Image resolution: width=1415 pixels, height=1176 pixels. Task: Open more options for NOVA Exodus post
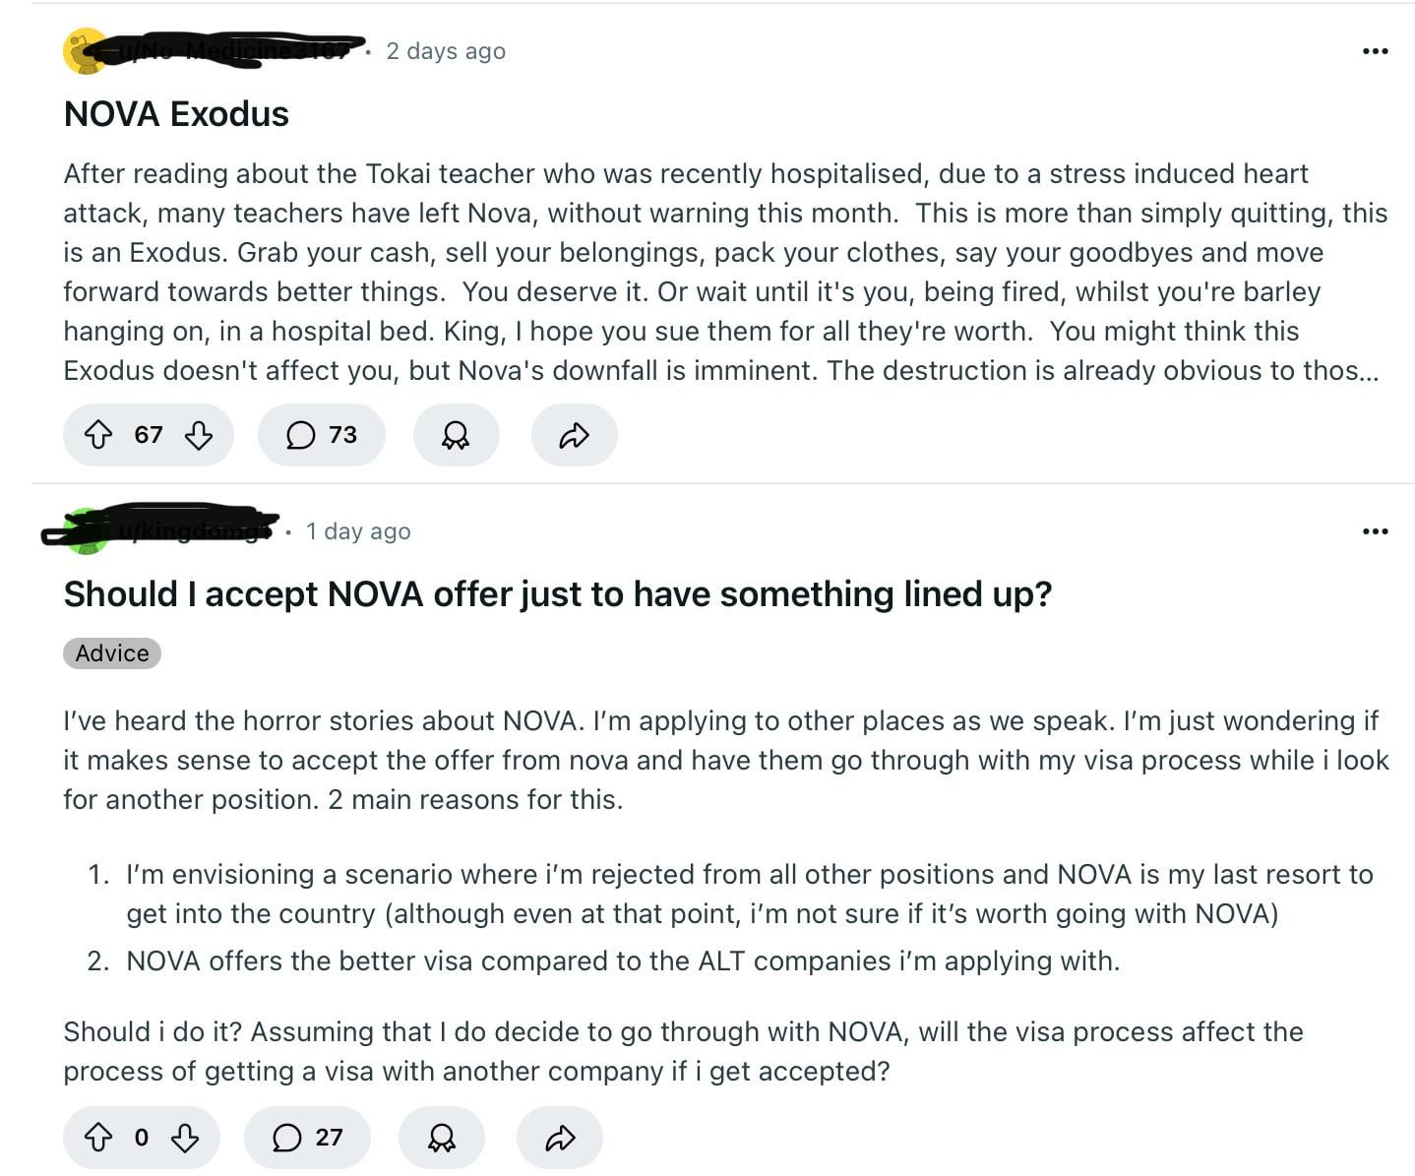(x=1375, y=51)
